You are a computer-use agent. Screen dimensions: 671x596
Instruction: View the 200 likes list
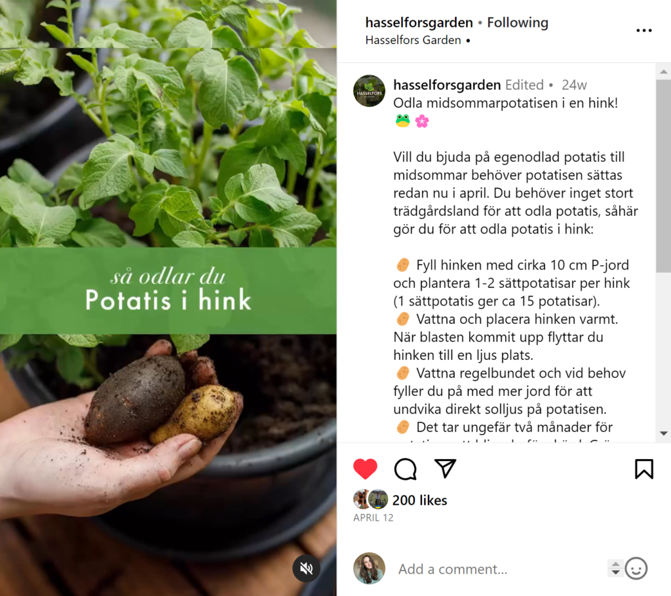pos(419,500)
